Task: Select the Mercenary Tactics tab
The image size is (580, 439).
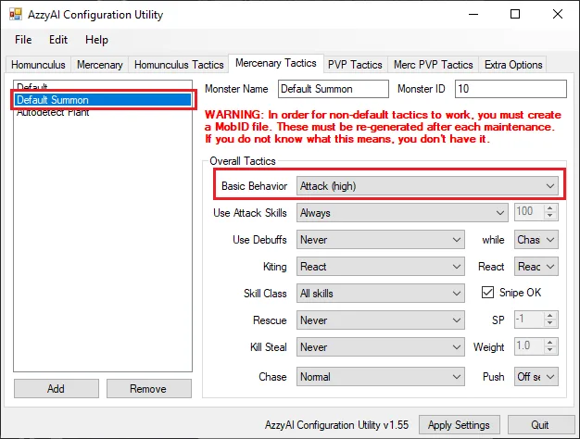Action: coord(276,63)
